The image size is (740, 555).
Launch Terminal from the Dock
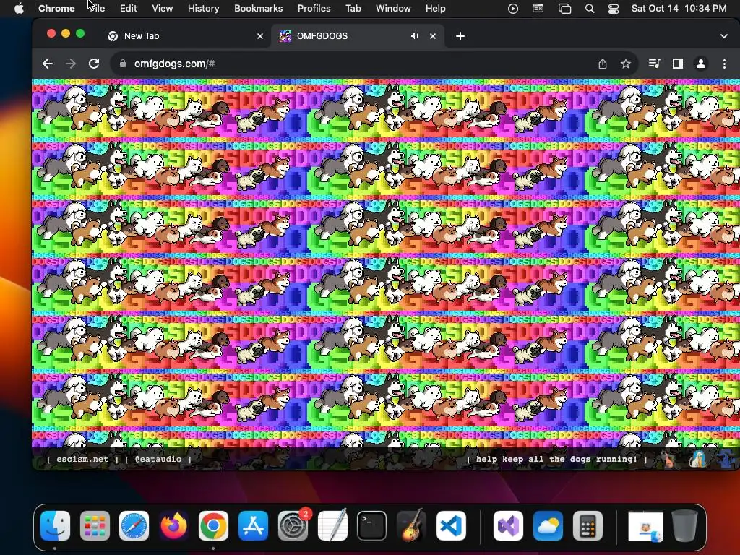click(372, 526)
